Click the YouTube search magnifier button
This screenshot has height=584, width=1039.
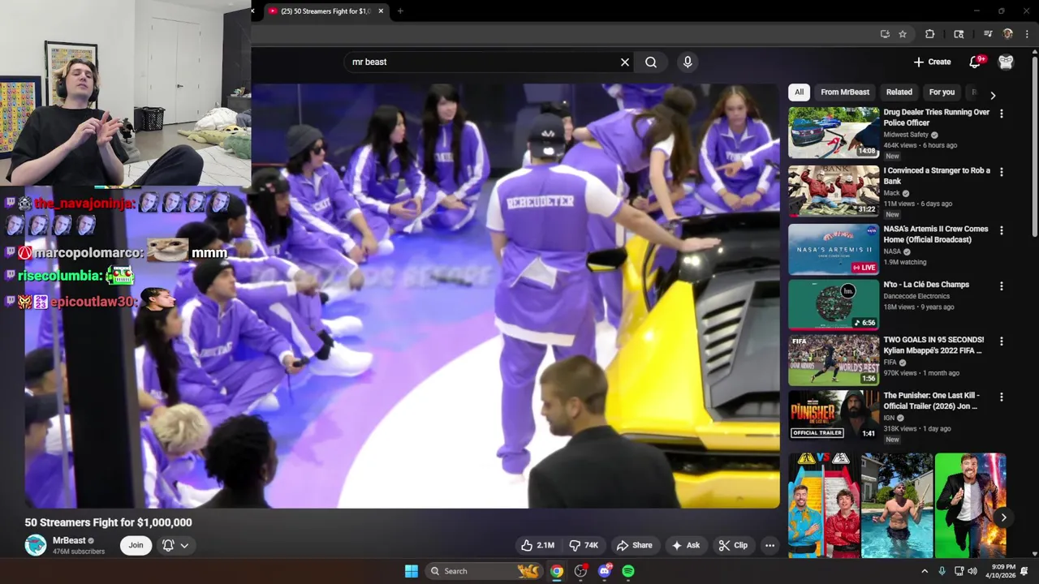coord(651,62)
